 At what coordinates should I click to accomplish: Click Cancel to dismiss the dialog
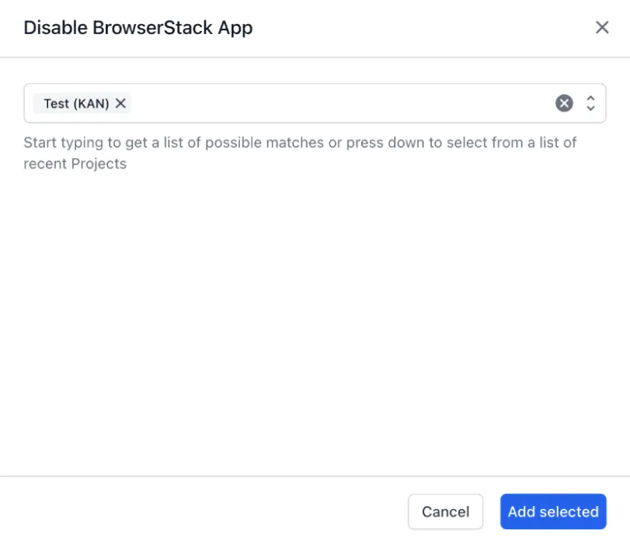click(445, 511)
